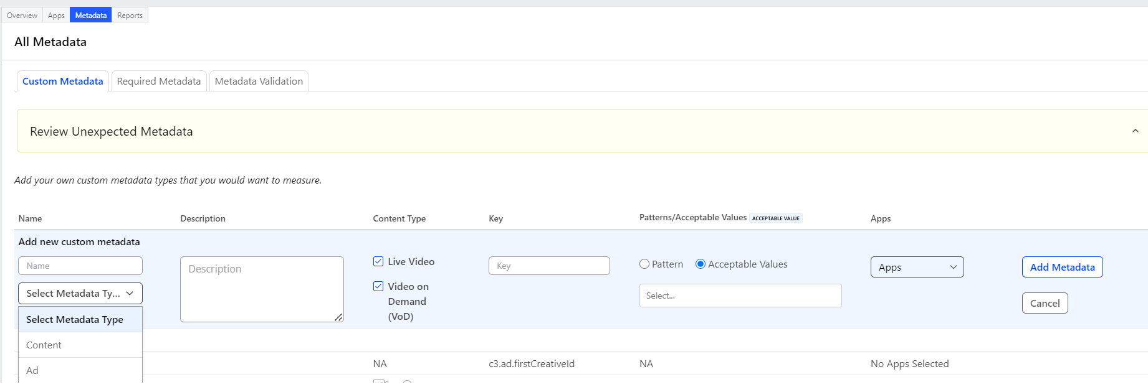Open the Reports tab
Viewport: 1148px width, 387px height.
click(x=130, y=15)
